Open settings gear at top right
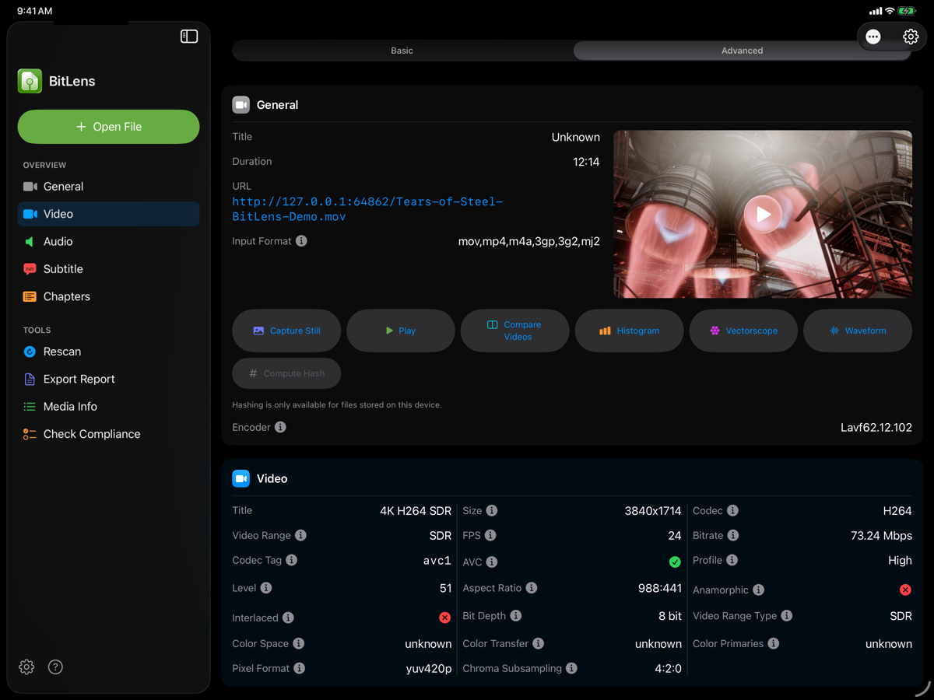 pyautogui.click(x=911, y=37)
